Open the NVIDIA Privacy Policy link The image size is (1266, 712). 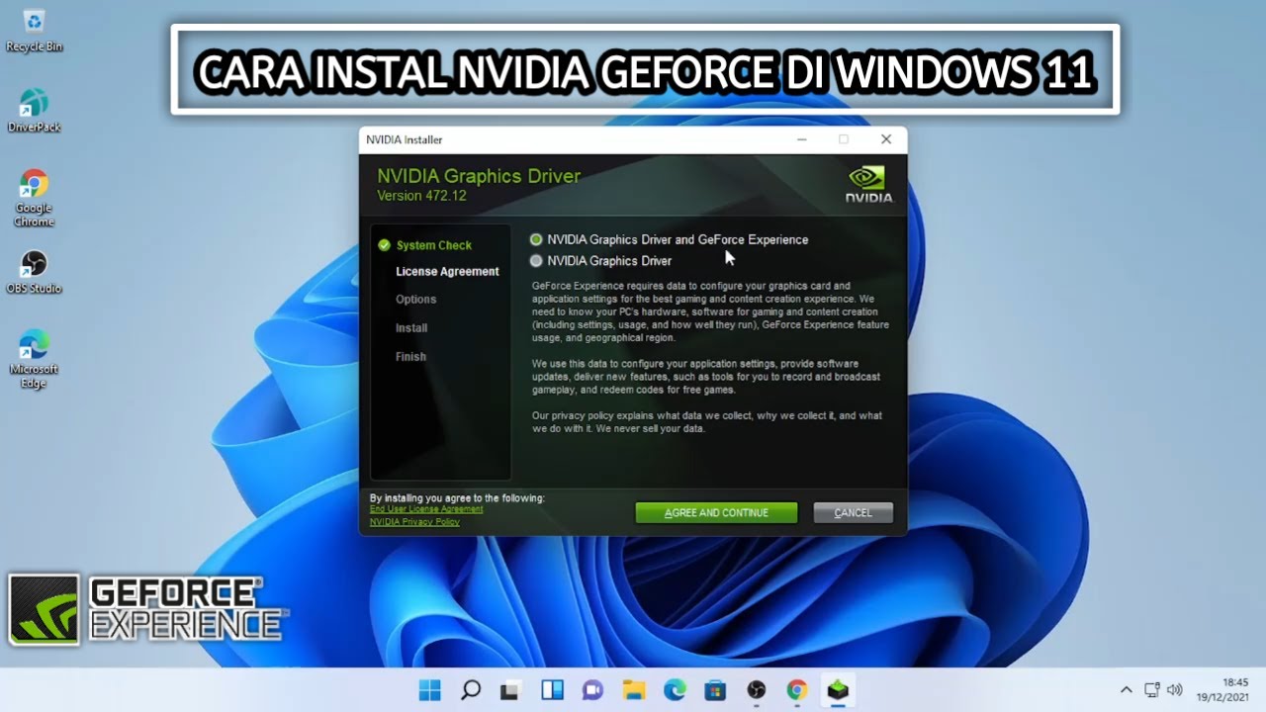(x=414, y=521)
